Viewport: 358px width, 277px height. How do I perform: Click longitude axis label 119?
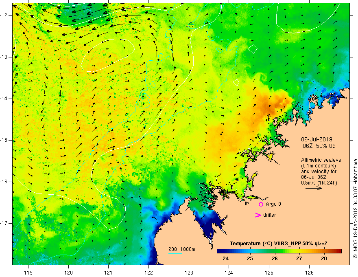click(x=28, y=273)
